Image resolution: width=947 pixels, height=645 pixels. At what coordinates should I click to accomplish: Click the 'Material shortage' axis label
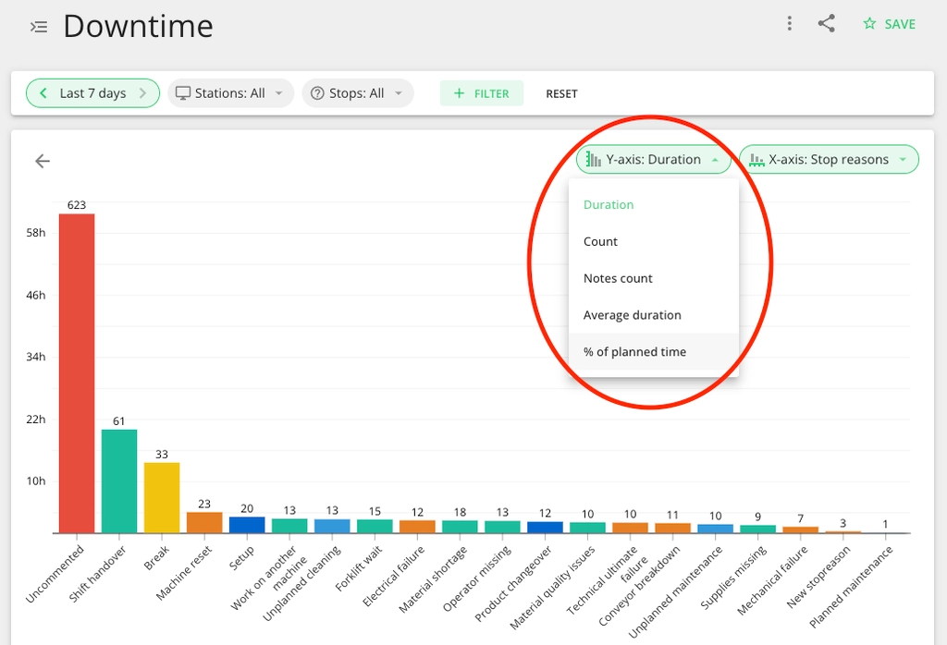point(433,579)
